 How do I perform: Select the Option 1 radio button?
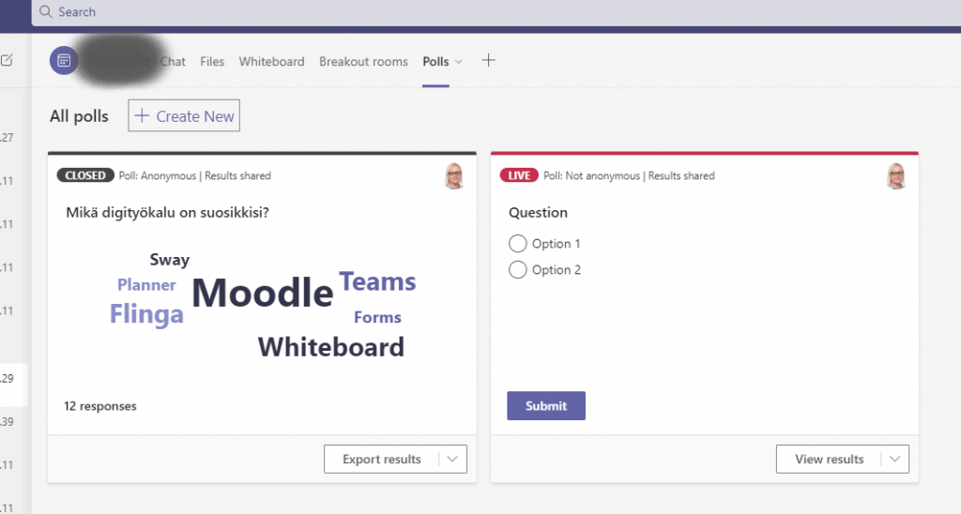pyautogui.click(x=517, y=244)
